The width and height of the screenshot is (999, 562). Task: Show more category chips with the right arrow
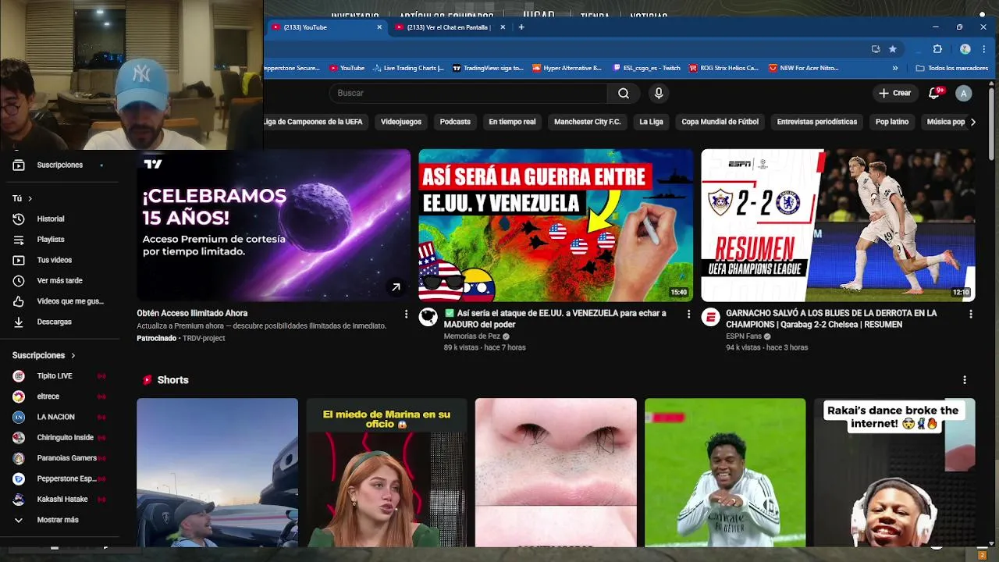(x=972, y=122)
